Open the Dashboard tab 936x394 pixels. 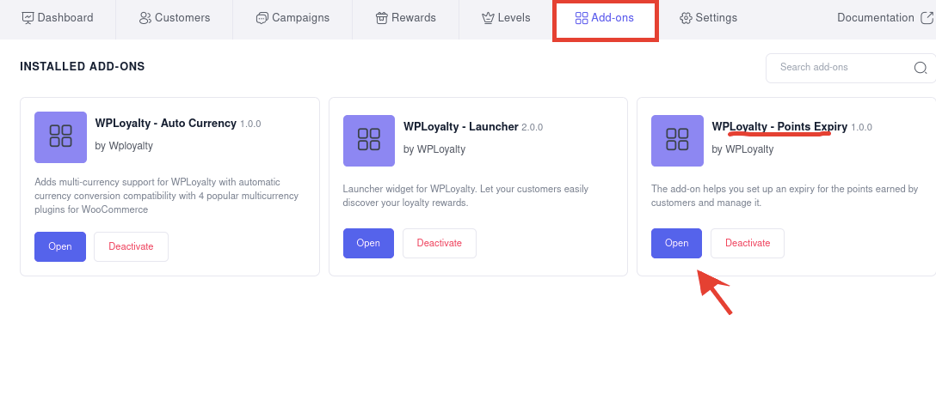[58, 18]
